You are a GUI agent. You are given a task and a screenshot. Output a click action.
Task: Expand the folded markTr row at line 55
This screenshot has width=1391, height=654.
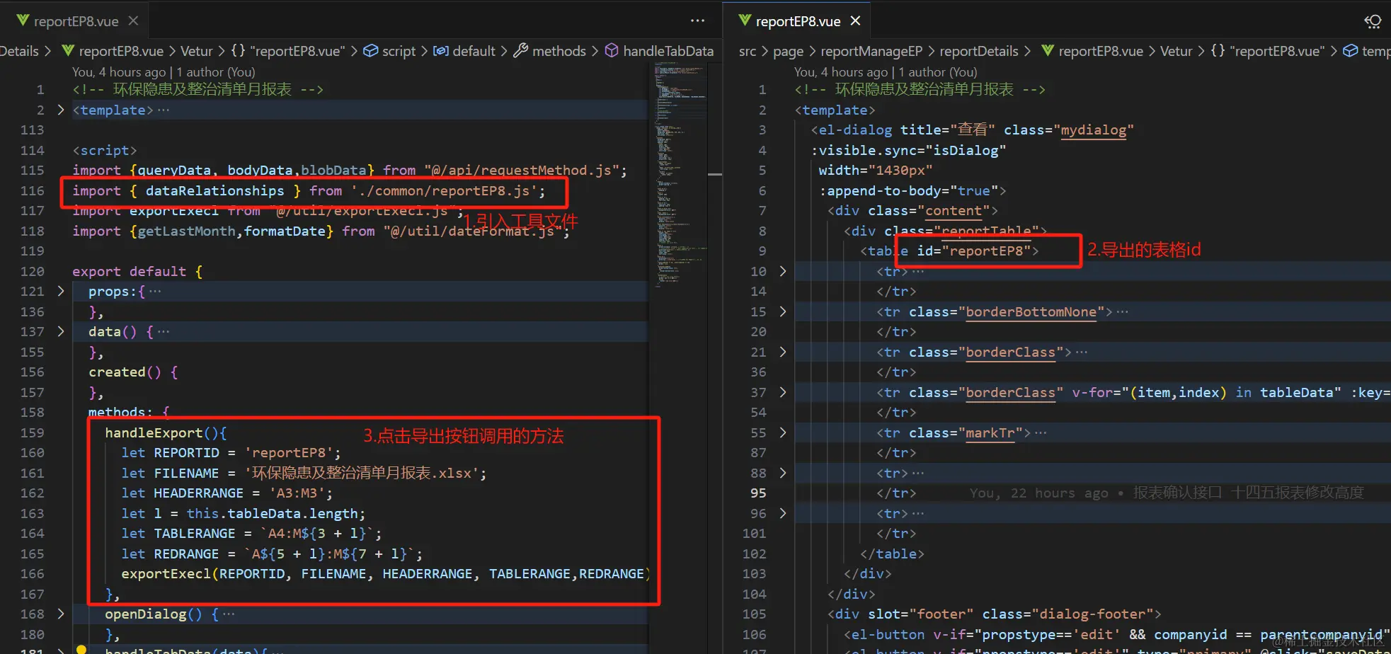pyautogui.click(x=783, y=432)
